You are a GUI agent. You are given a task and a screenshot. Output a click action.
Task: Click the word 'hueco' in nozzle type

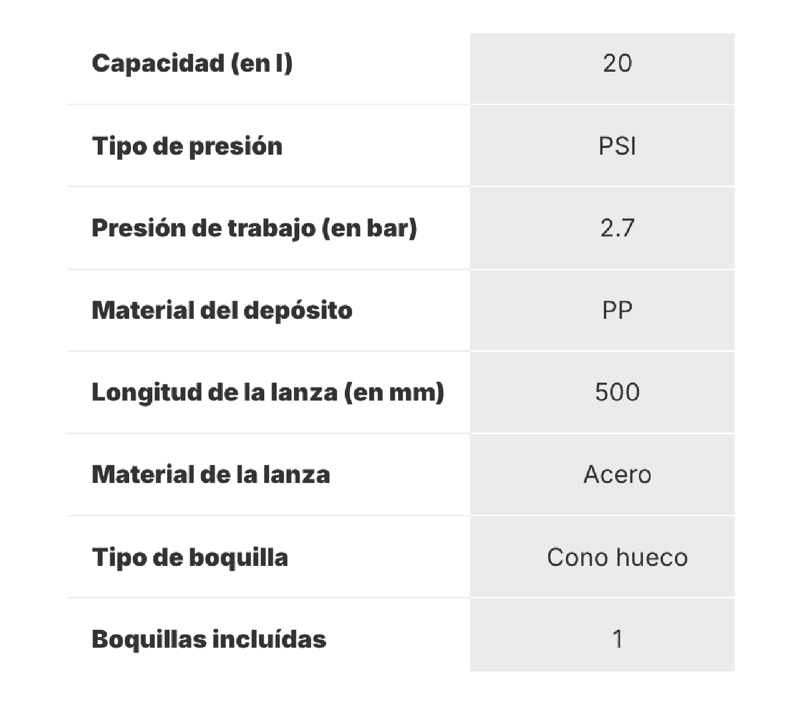click(x=651, y=557)
